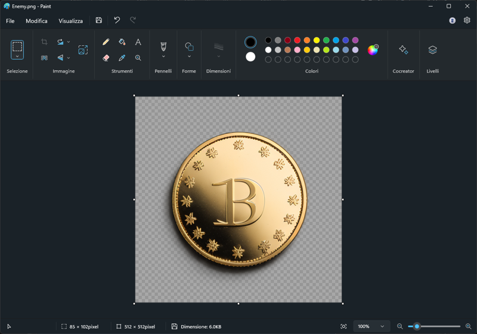Pick the green color swatch

(x=326, y=40)
